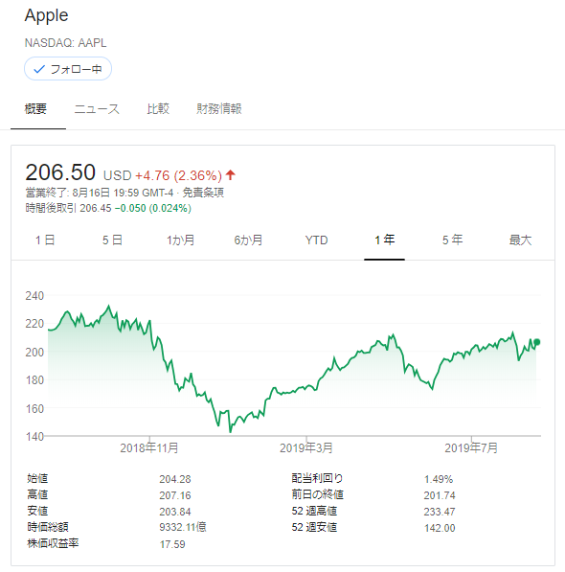The image size is (565, 572).
Task: Click the 営業終了 8月16日 timestamp text
Action: (100, 193)
